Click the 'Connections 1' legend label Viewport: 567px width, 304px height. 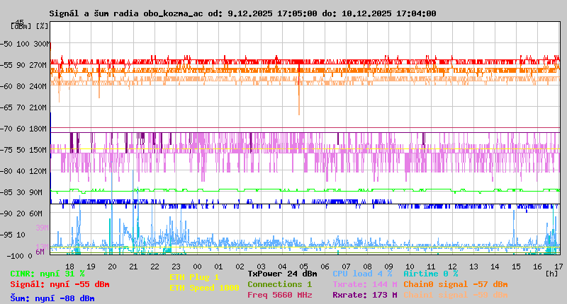pyautogui.click(x=280, y=284)
